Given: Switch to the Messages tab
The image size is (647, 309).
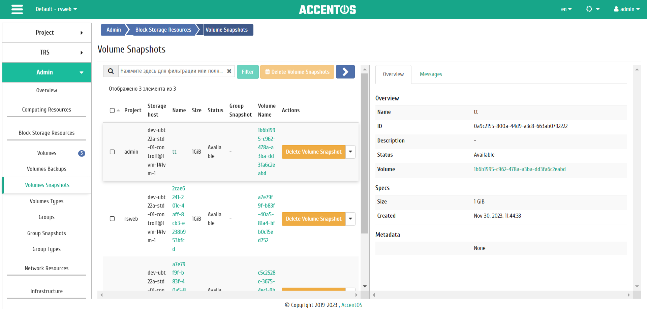Looking at the screenshot, I should [x=431, y=74].
